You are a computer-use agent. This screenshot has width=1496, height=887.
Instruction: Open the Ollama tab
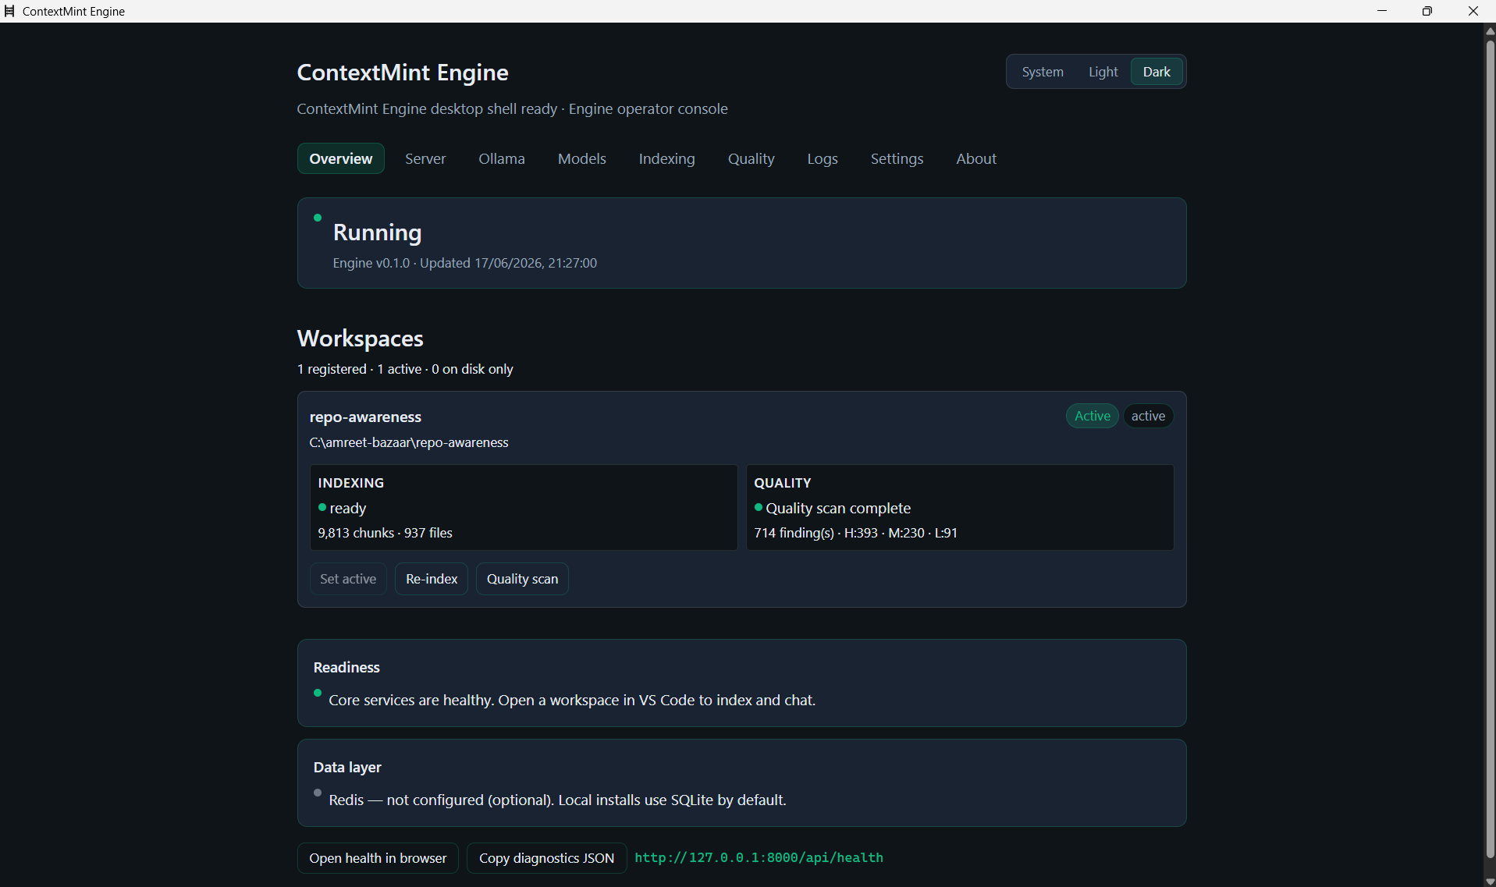point(502,158)
